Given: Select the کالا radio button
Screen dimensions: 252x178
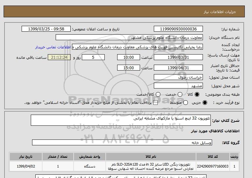Looking at the screenshot, I should point(197,94).
